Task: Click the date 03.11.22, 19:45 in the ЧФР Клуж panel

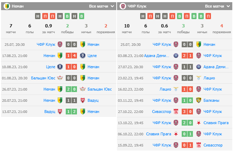Action: pos(130,101)
